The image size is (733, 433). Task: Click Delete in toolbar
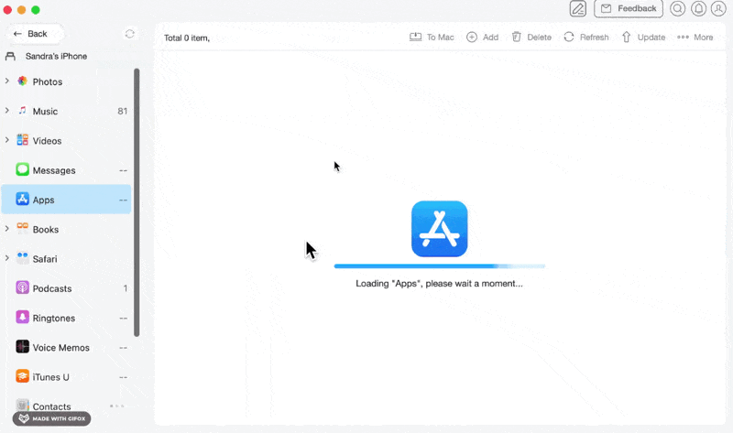pos(531,38)
